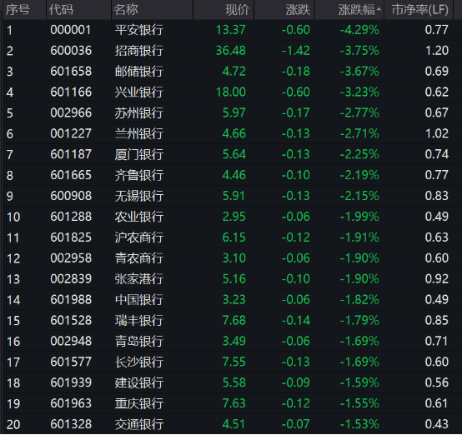Click stock code 601577
The image size is (462, 435).
click(x=71, y=362)
